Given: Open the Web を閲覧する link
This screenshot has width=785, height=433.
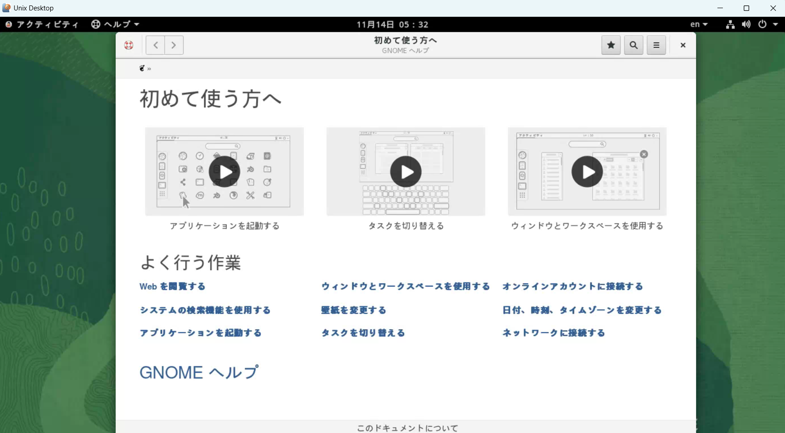Looking at the screenshot, I should point(172,287).
